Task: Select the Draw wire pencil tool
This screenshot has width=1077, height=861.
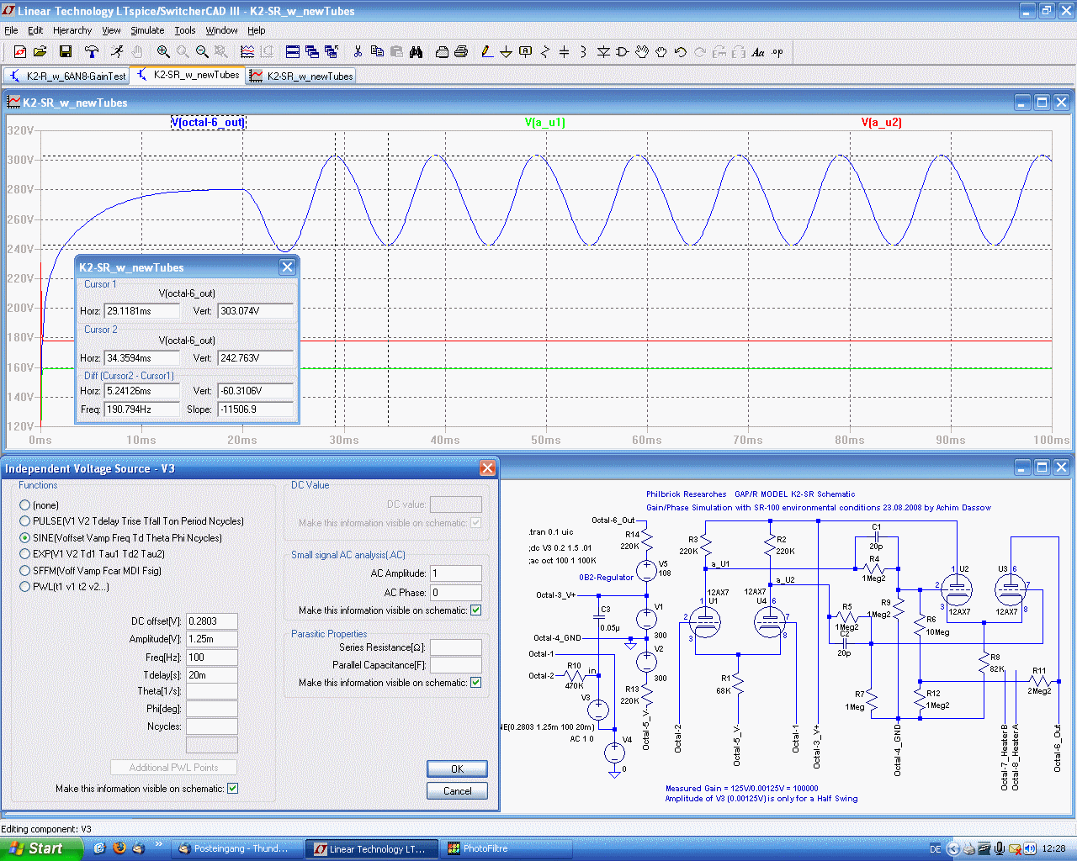Action: tap(486, 52)
